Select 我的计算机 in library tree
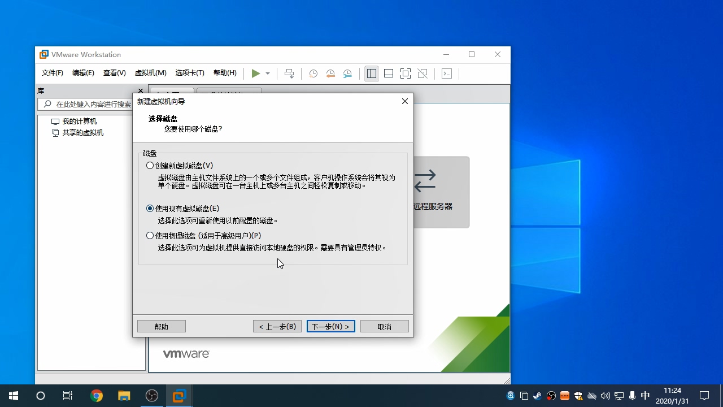 pyautogui.click(x=74, y=122)
